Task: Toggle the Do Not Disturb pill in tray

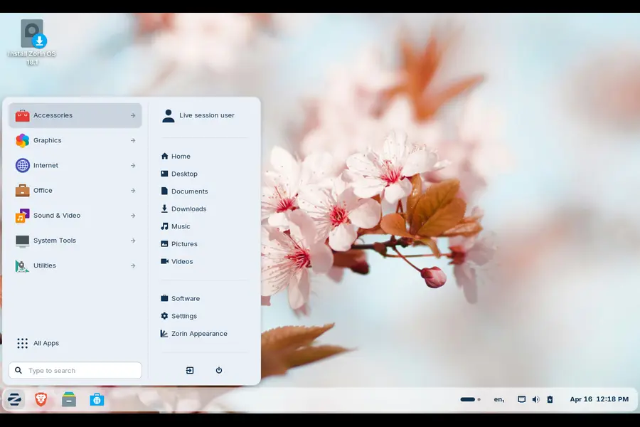Action: pyautogui.click(x=469, y=399)
